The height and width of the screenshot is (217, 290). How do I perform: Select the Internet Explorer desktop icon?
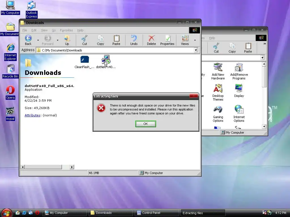pyautogui.click(x=10, y=52)
